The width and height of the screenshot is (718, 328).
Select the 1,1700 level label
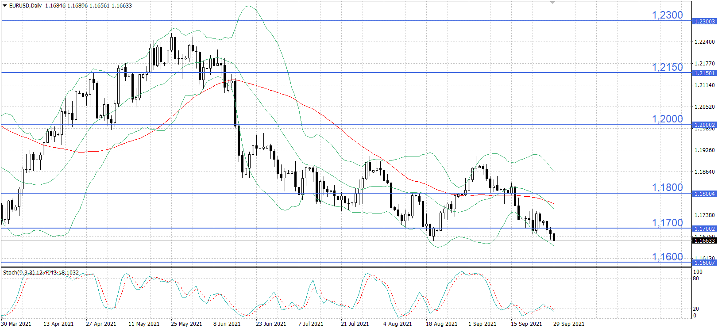pyautogui.click(x=667, y=223)
